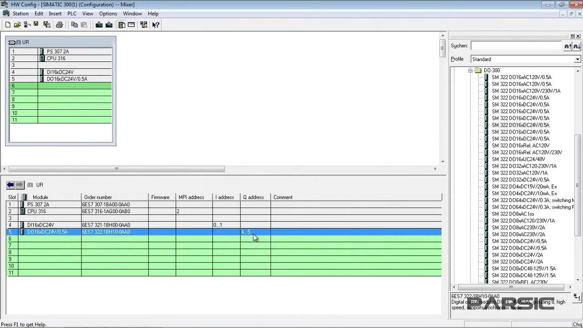
Task: Click the search downward binoculars icon
Action: 577,46
